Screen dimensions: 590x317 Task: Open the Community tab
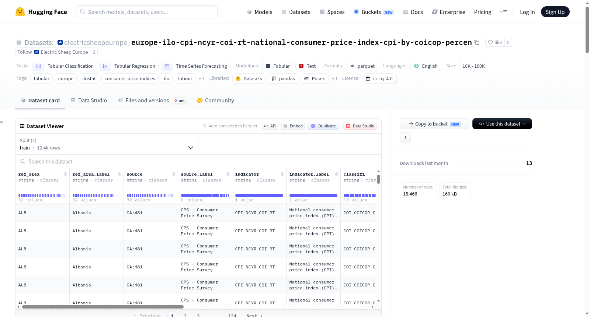point(215,100)
